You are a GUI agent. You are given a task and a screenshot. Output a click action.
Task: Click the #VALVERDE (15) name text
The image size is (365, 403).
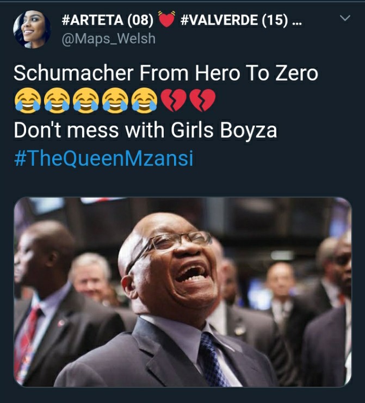pyautogui.click(x=234, y=20)
